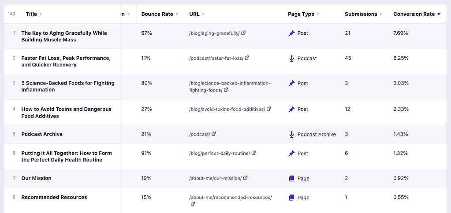Open external link for recommended-resources URL
The image size is (451, 213).
(193, 204)
